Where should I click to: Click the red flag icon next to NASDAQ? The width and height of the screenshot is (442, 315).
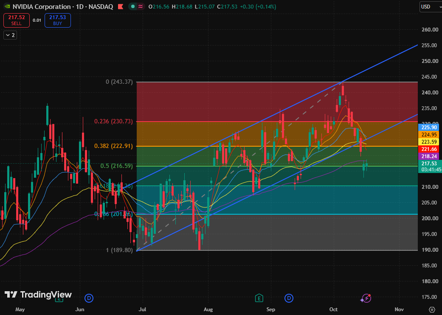(120, 6)
